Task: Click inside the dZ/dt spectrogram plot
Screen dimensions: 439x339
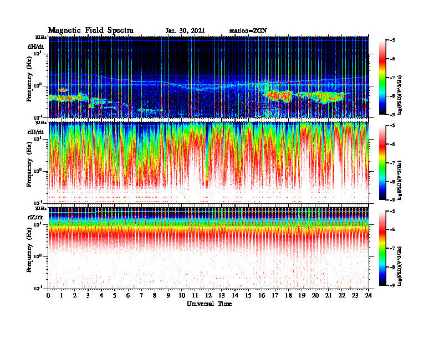Action: tap(208, 248)
